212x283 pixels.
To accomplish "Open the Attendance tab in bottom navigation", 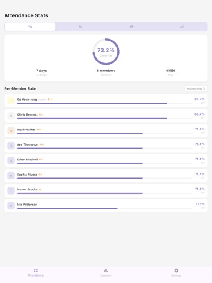I will (x=35, y=272).
